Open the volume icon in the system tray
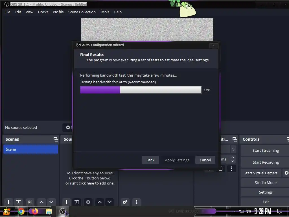 pyautogui.click(x=248, y=211)
